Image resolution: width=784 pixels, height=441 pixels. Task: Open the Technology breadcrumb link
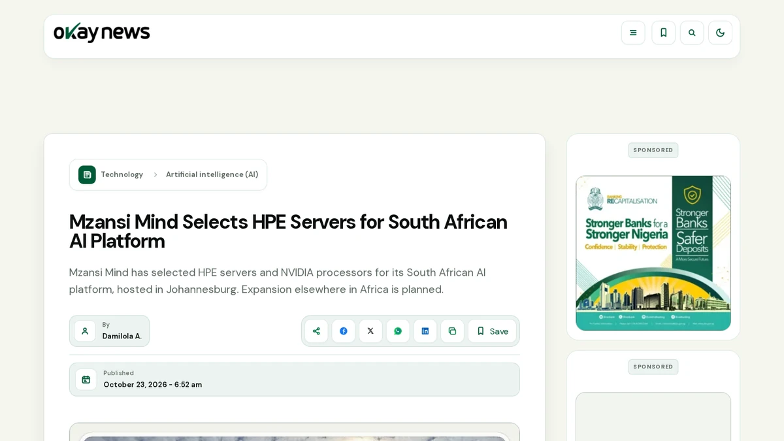click(122, 174)
